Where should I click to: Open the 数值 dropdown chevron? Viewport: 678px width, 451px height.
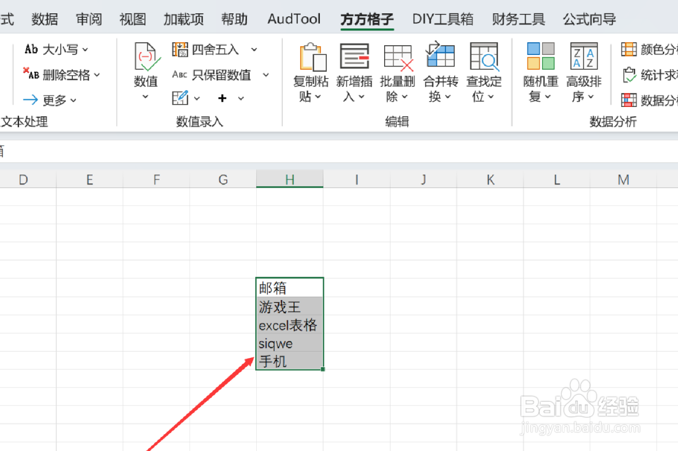point(145,97)
